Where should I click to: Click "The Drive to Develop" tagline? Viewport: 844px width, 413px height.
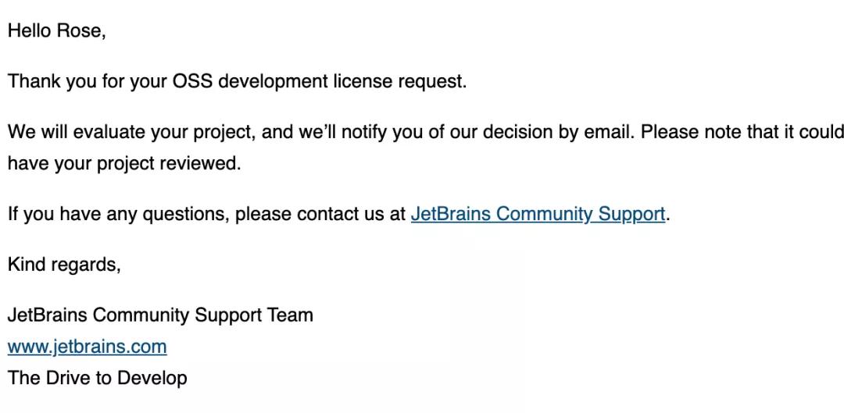(97, 378)
